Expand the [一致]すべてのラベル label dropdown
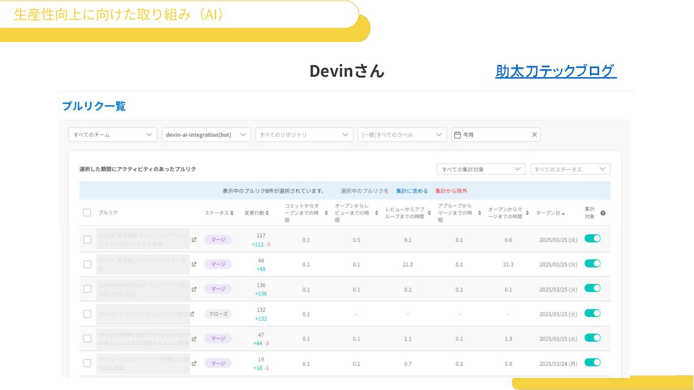Image resolution: width=694 pixels, height=390 pixels. coord(402,135)
